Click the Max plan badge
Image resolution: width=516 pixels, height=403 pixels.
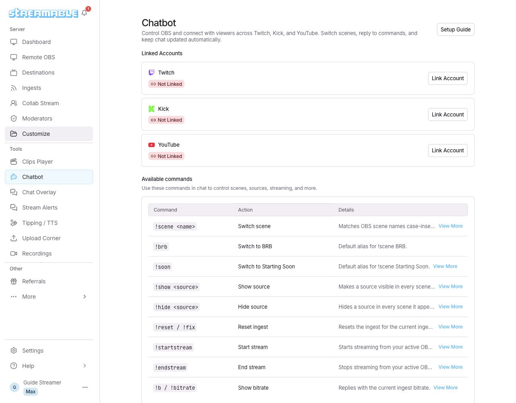coord(31,392)
